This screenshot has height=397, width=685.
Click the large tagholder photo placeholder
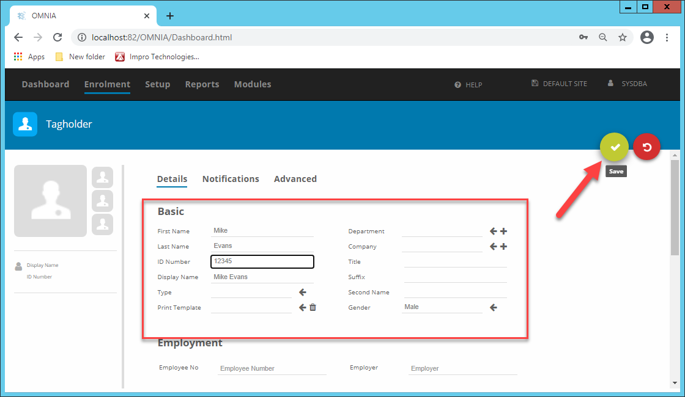(x=50, y=201)
